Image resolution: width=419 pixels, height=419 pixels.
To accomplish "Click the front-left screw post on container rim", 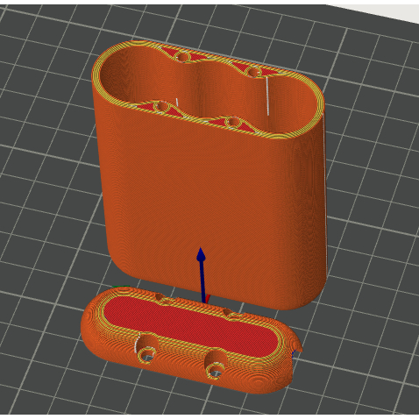I will (x=161, y=106).
